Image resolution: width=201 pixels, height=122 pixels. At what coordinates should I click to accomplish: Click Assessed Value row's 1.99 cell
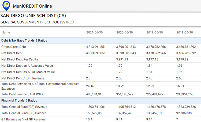pyautogui.click(x=89, y=66)
